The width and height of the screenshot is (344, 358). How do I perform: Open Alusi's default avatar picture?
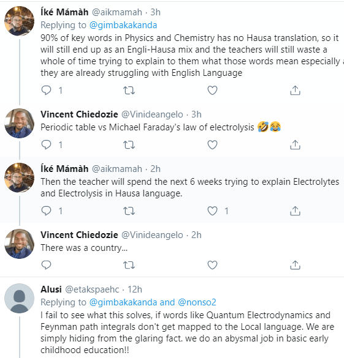click(20, 298)
